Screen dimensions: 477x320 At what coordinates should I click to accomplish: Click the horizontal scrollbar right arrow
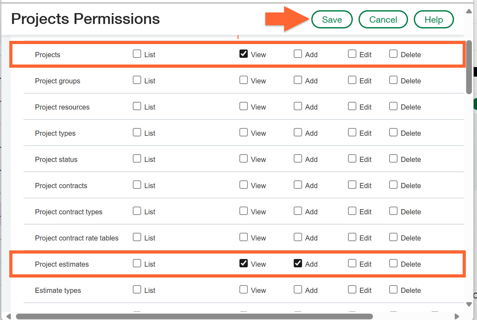(x=457, y=316)
